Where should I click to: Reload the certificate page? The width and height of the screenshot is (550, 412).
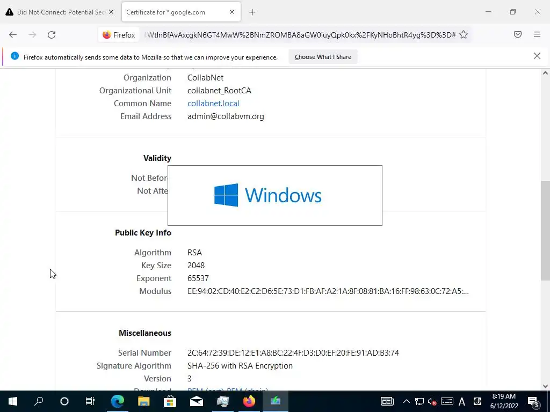click(52, 35)
